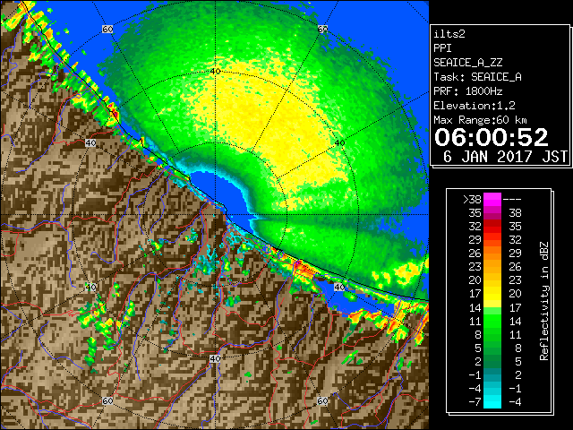
Task: Click the radar origin where the crosshair lines meet
Action: point(215,215)
